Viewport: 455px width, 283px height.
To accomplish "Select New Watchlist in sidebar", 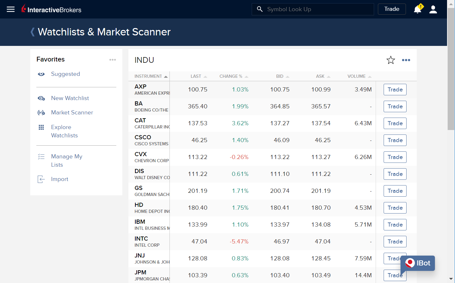I will click(x=70, y=98).
